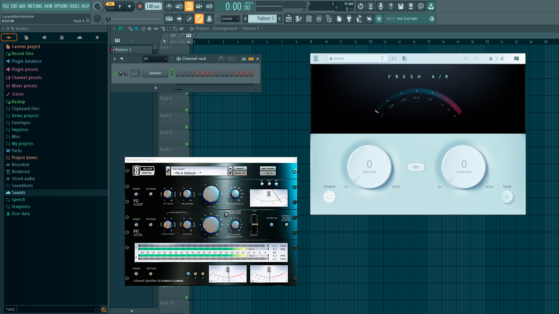559x314 pixels.
Task: Toggle Constant Gain Monitoring button
Action: coord(227,214)
